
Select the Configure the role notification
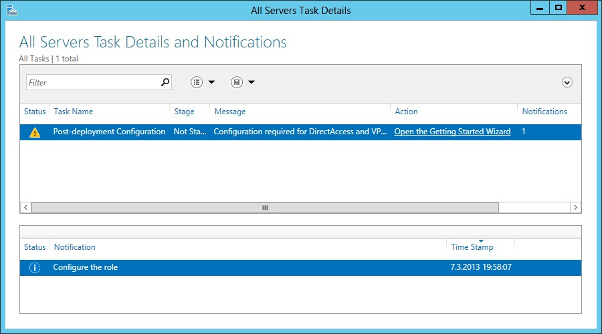pyautogui.click(x=86, y=267)
